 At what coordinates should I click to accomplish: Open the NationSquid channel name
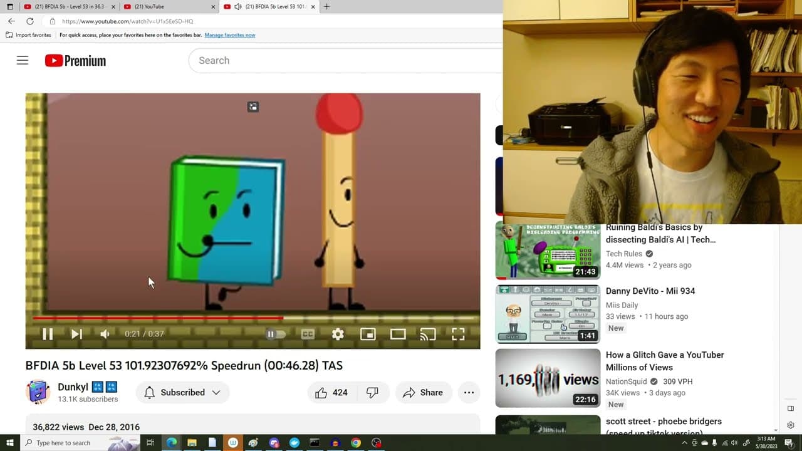click(627, 381)
